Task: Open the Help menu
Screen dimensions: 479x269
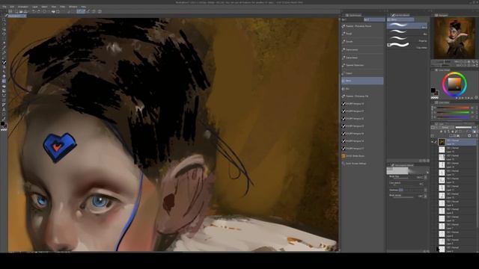Action: point(83,7)
